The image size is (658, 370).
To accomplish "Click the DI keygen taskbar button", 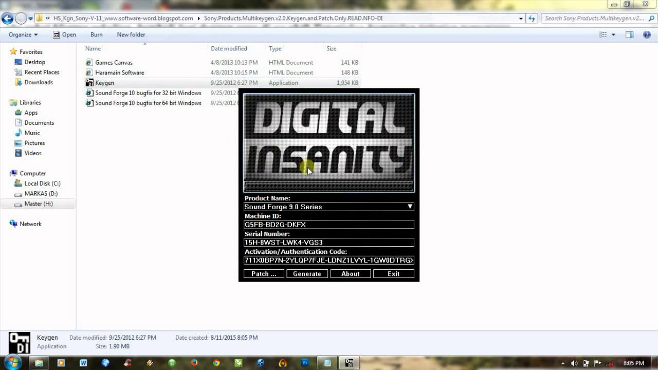I will 350,363.
